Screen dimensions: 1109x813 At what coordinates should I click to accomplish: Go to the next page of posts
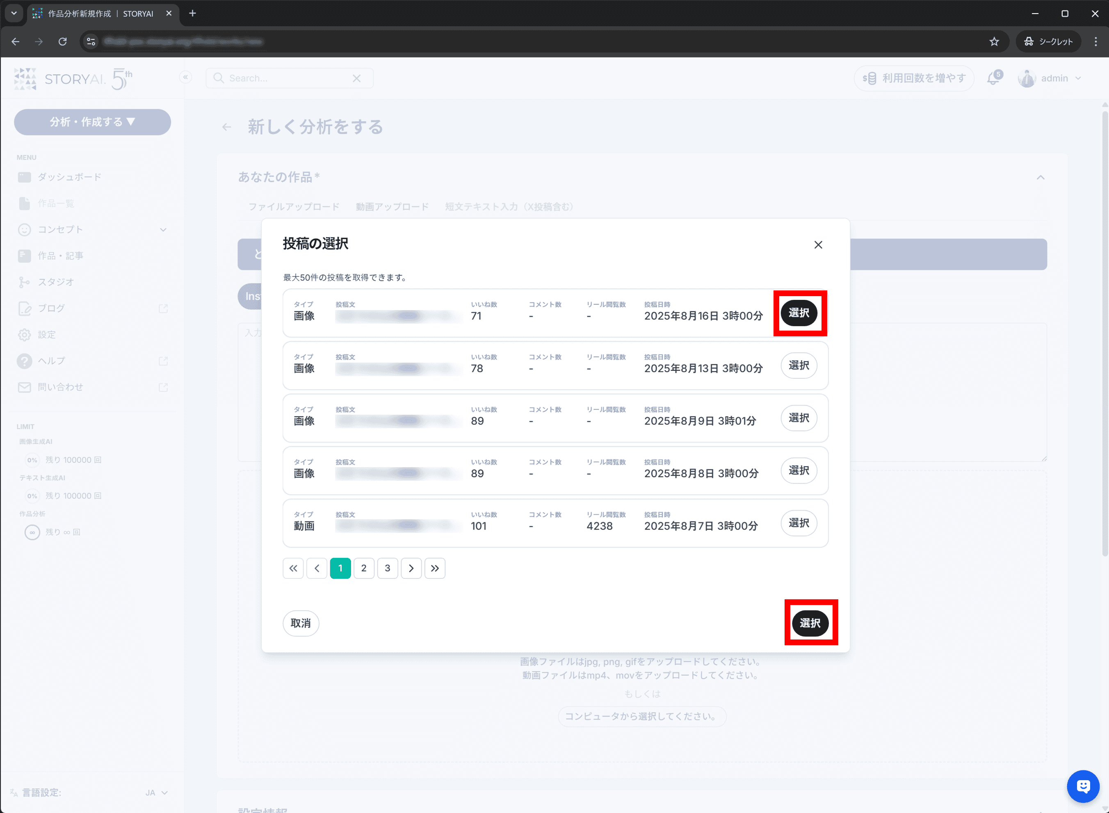[x=411, y=569]
